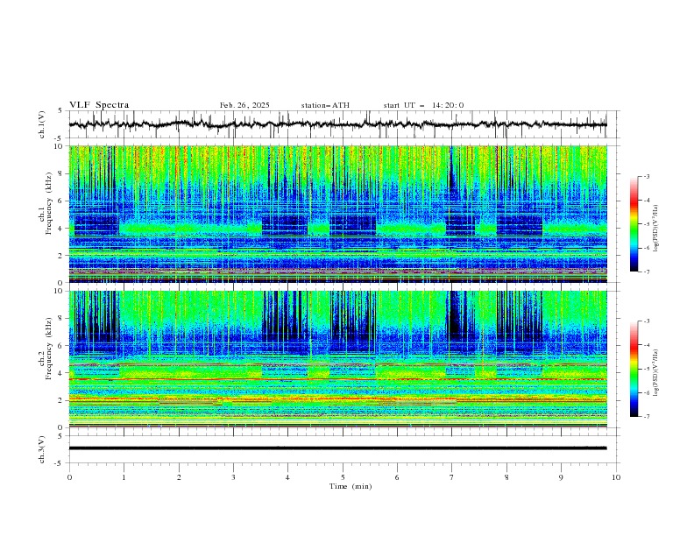Click the ch.2 colorbar color scale
This screenshot has height=536, width=694.
634,369
